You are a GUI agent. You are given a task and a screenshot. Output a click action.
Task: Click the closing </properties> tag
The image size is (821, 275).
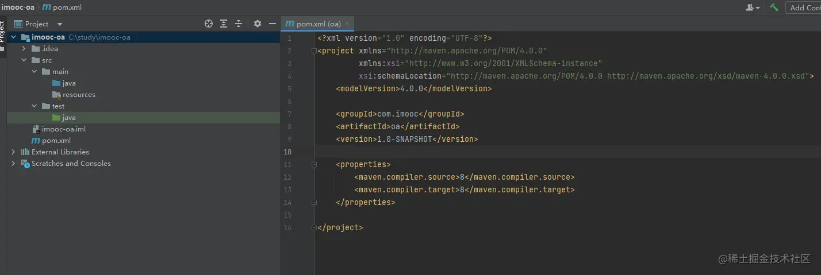pos(366,202)
